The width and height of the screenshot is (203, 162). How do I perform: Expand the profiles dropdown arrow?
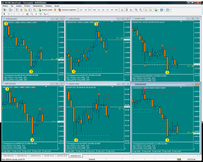(12, 10)
